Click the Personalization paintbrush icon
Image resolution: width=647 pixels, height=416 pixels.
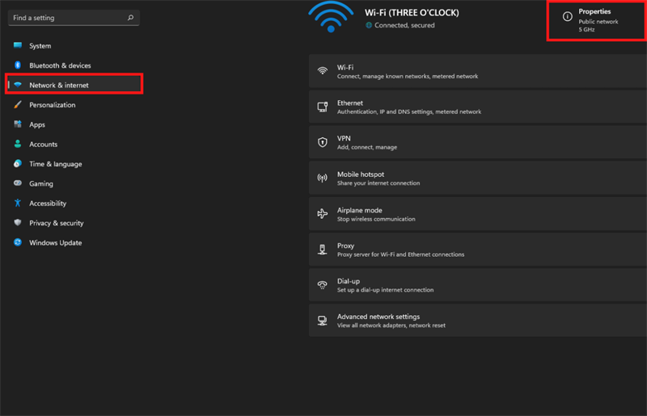pos(18,105)
